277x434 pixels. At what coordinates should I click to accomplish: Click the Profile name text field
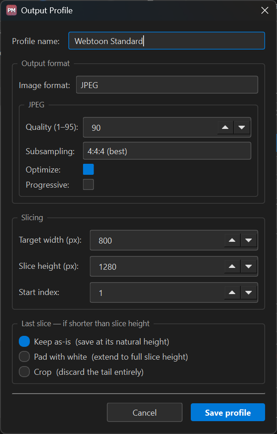coord(166,41)
